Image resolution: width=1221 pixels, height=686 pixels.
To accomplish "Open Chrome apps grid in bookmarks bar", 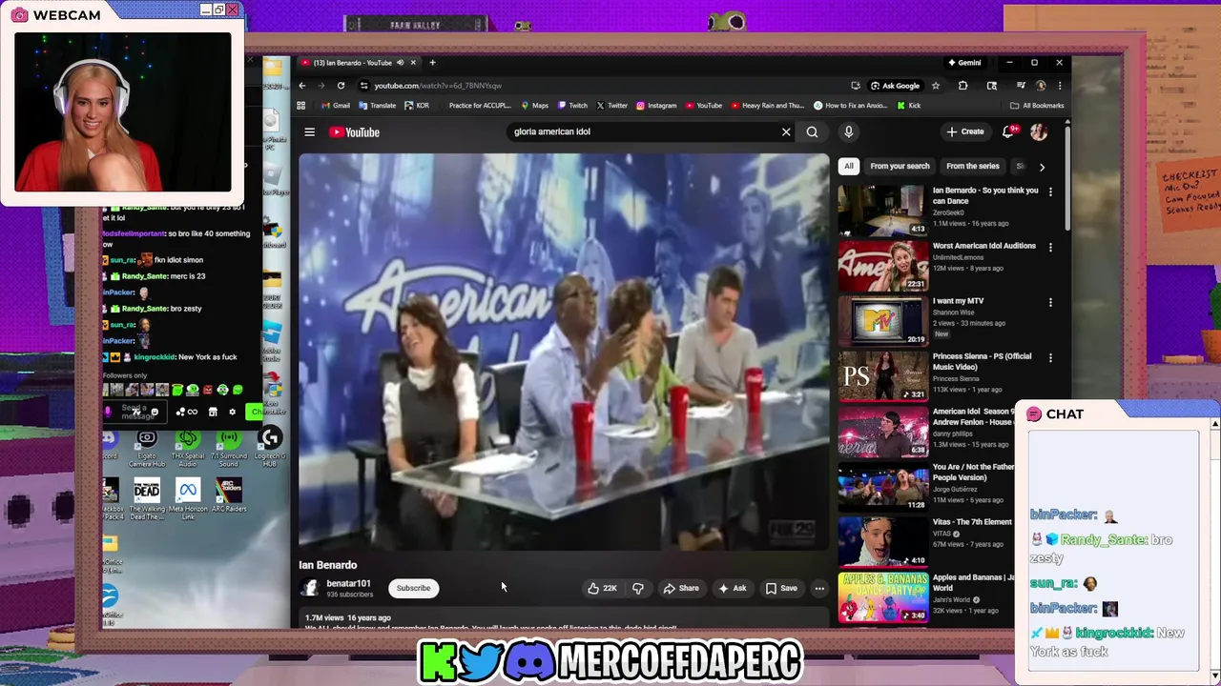I will click(x=301, y=106).
